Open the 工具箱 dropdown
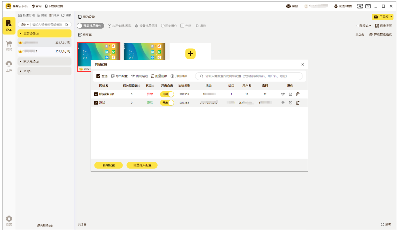Viewport: 398px width, 232px height. click(x=383, y=17)
